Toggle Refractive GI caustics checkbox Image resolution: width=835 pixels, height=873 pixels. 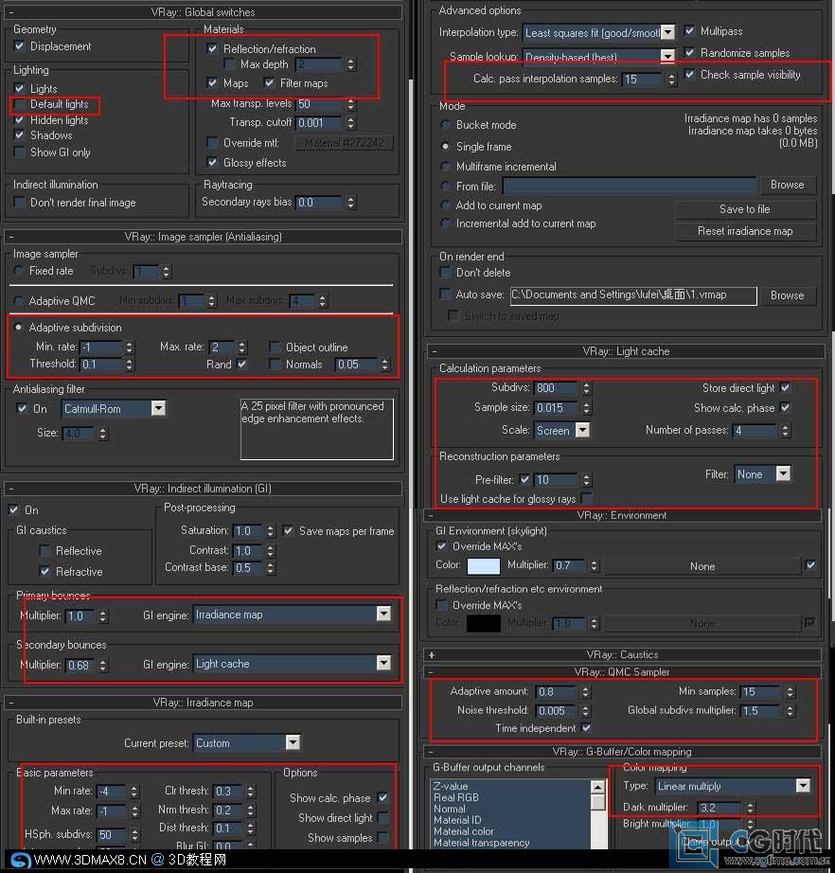click(x=45, y=571)
